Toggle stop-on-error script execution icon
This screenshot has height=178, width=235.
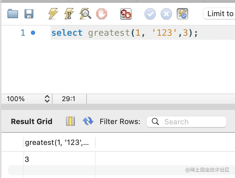tap(126, 14)
